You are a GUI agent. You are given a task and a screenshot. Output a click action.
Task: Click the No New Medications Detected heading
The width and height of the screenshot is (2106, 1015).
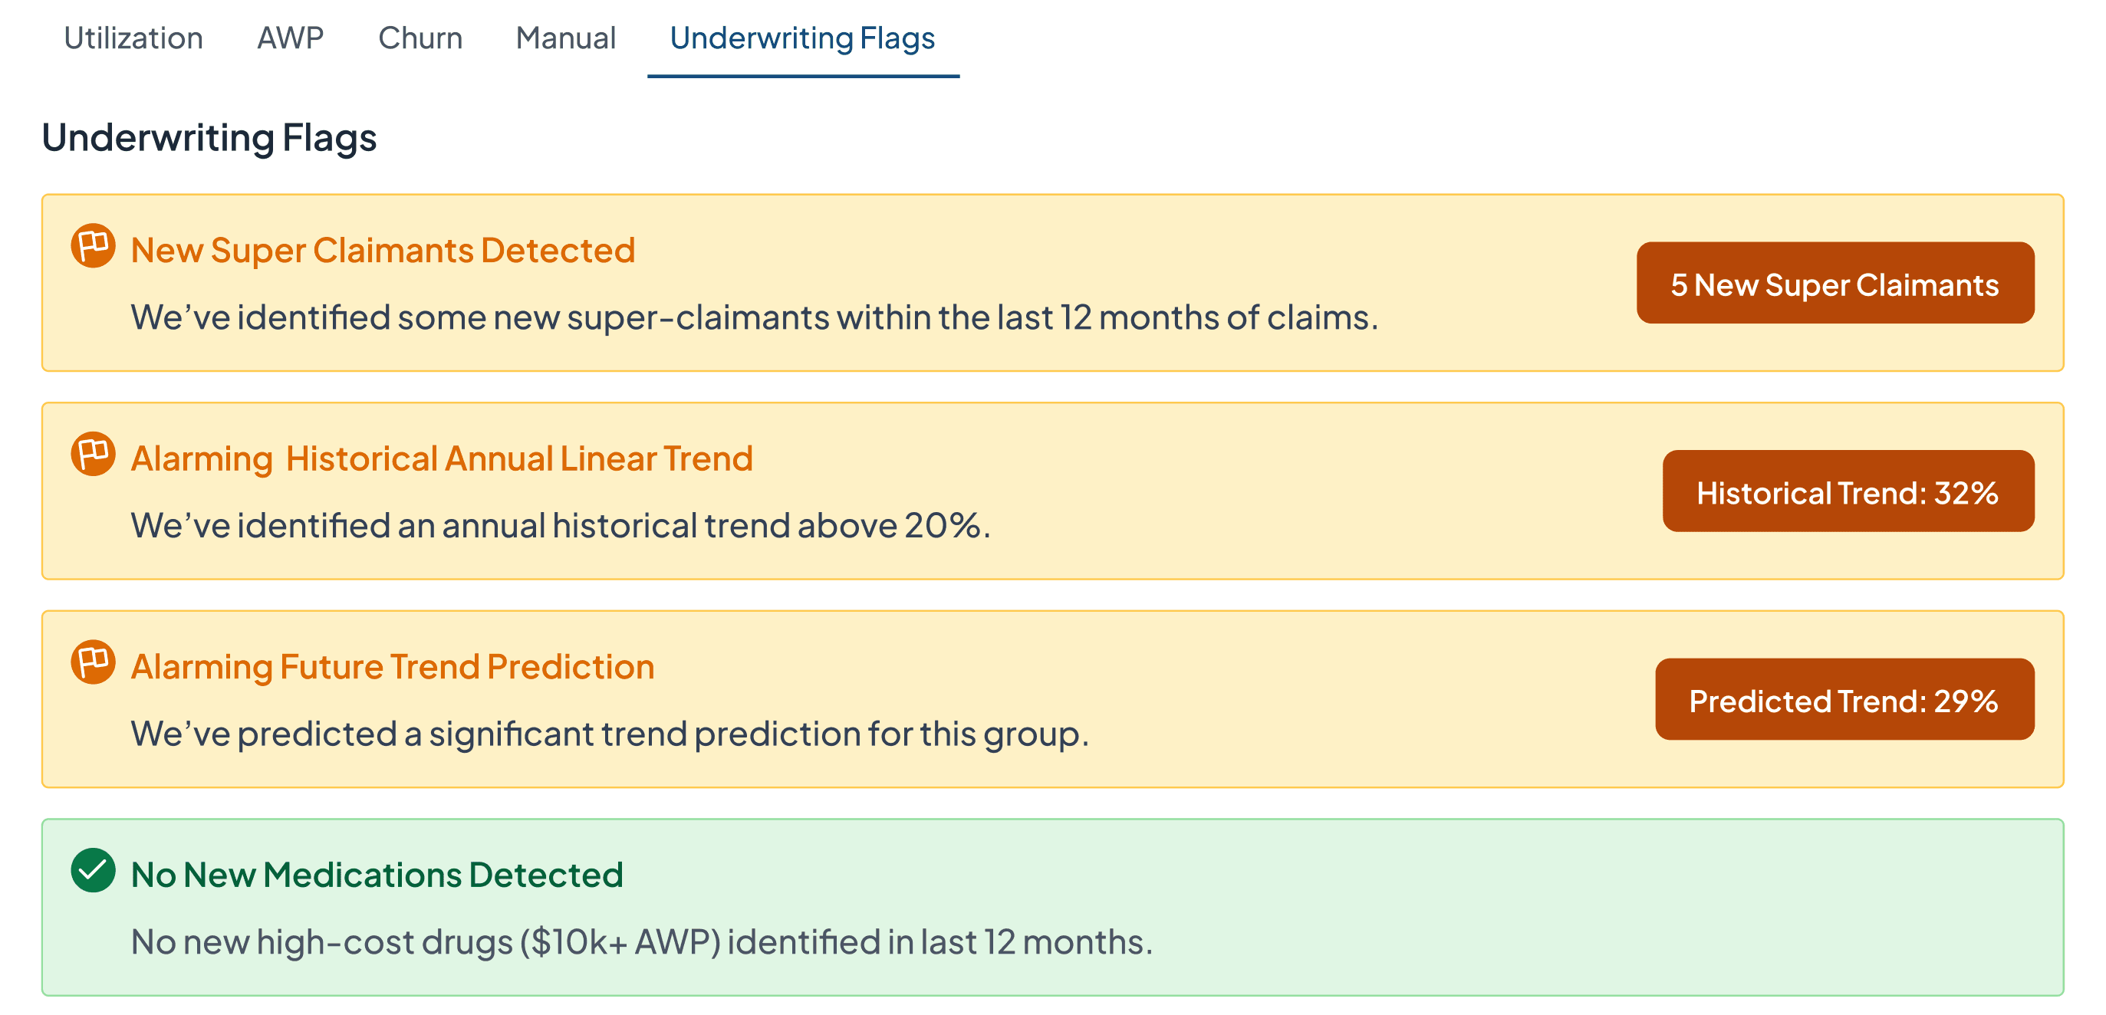pos(377,875)
